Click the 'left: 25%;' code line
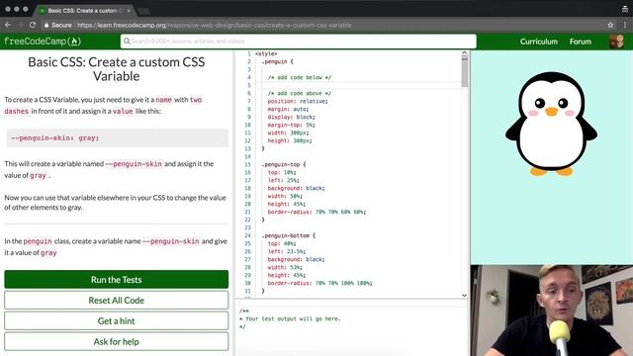633x356 pixels. click(x=283, y=180)
